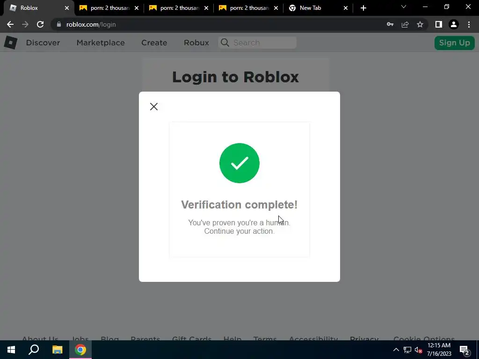Image resolution: width=479 pixels, height=359 pixels.
Task: Open Windows taskbar search
Action: (34, 350)
